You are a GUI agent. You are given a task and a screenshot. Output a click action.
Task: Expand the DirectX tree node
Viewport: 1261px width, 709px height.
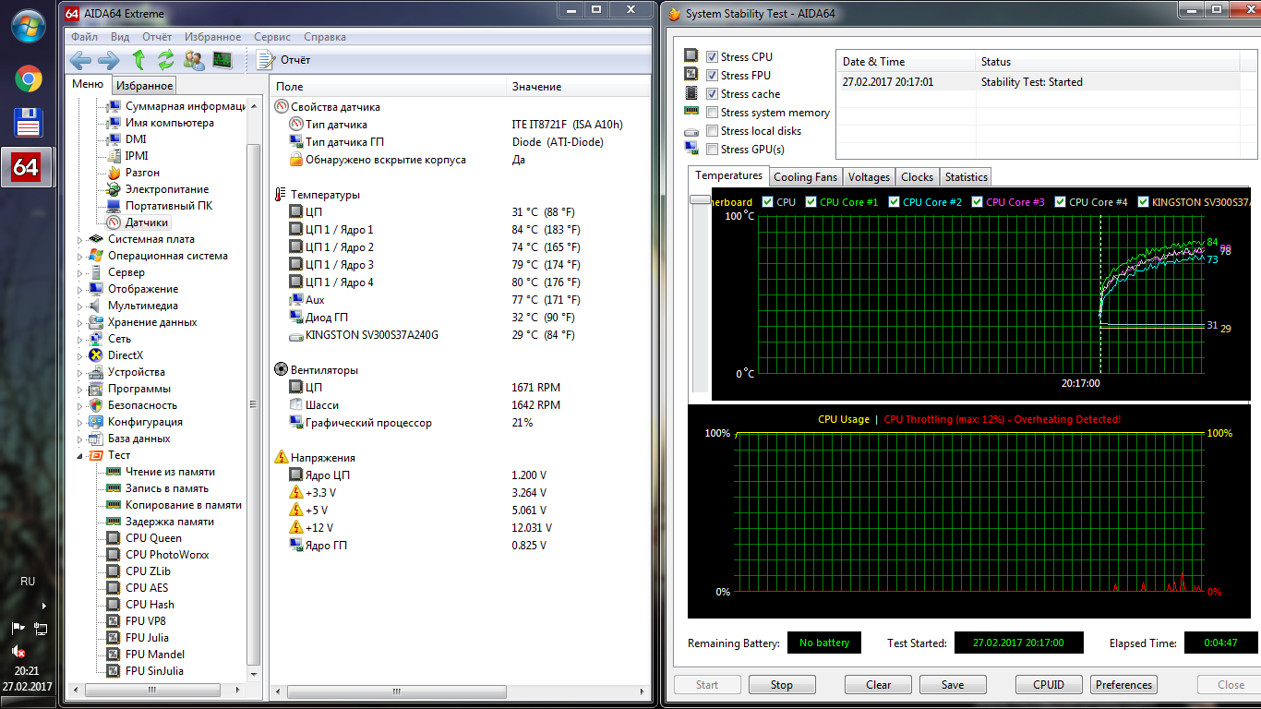click(x=80, y=355)
